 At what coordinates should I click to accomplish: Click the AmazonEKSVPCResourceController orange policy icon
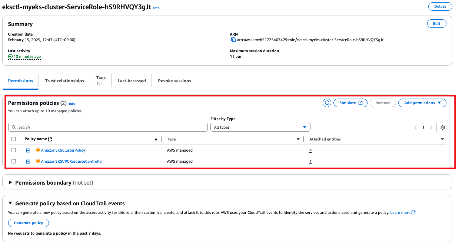38,161
